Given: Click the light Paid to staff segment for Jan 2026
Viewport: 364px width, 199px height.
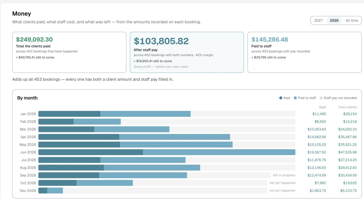Looking at the screenshot, I should coord(145,114).
